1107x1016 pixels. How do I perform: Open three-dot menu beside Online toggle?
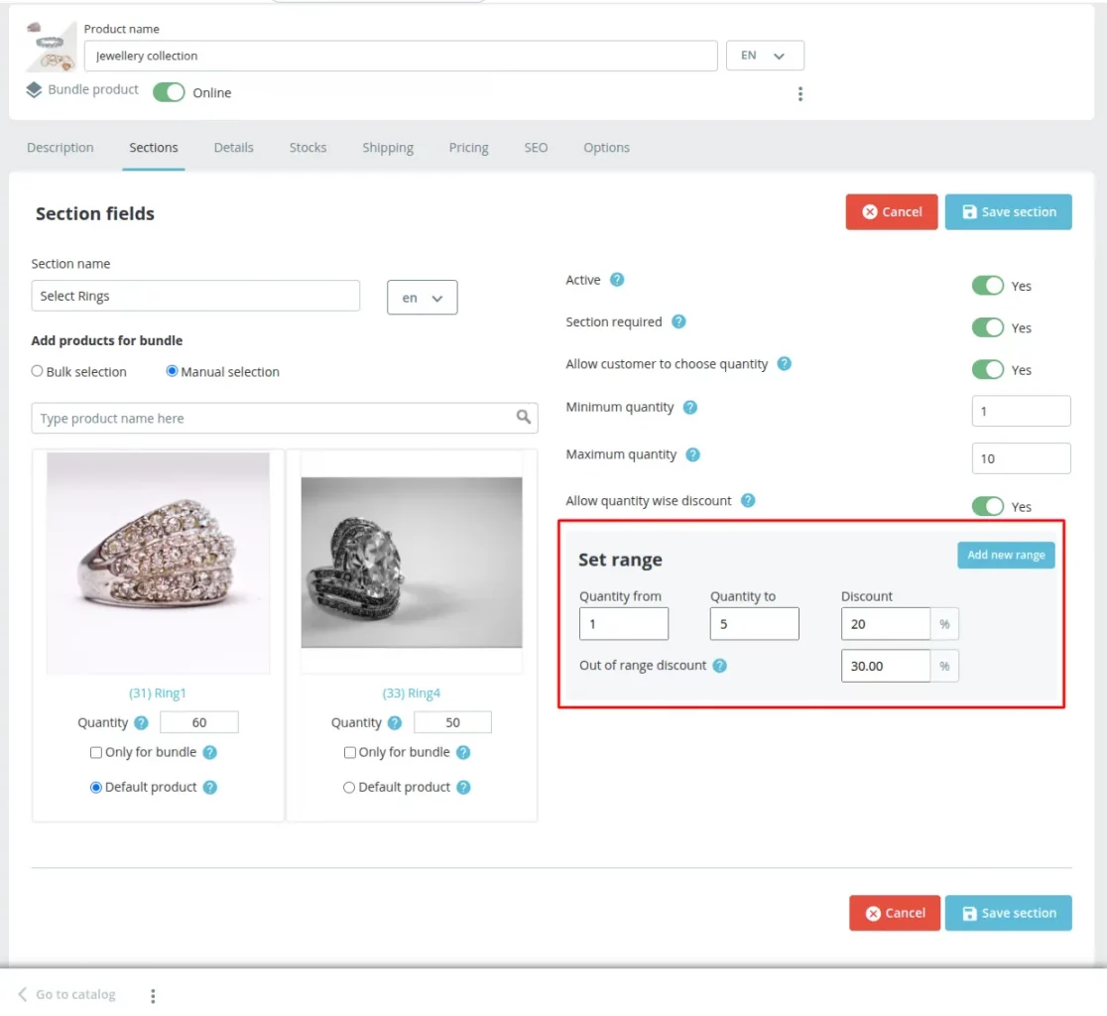point(800,94)
